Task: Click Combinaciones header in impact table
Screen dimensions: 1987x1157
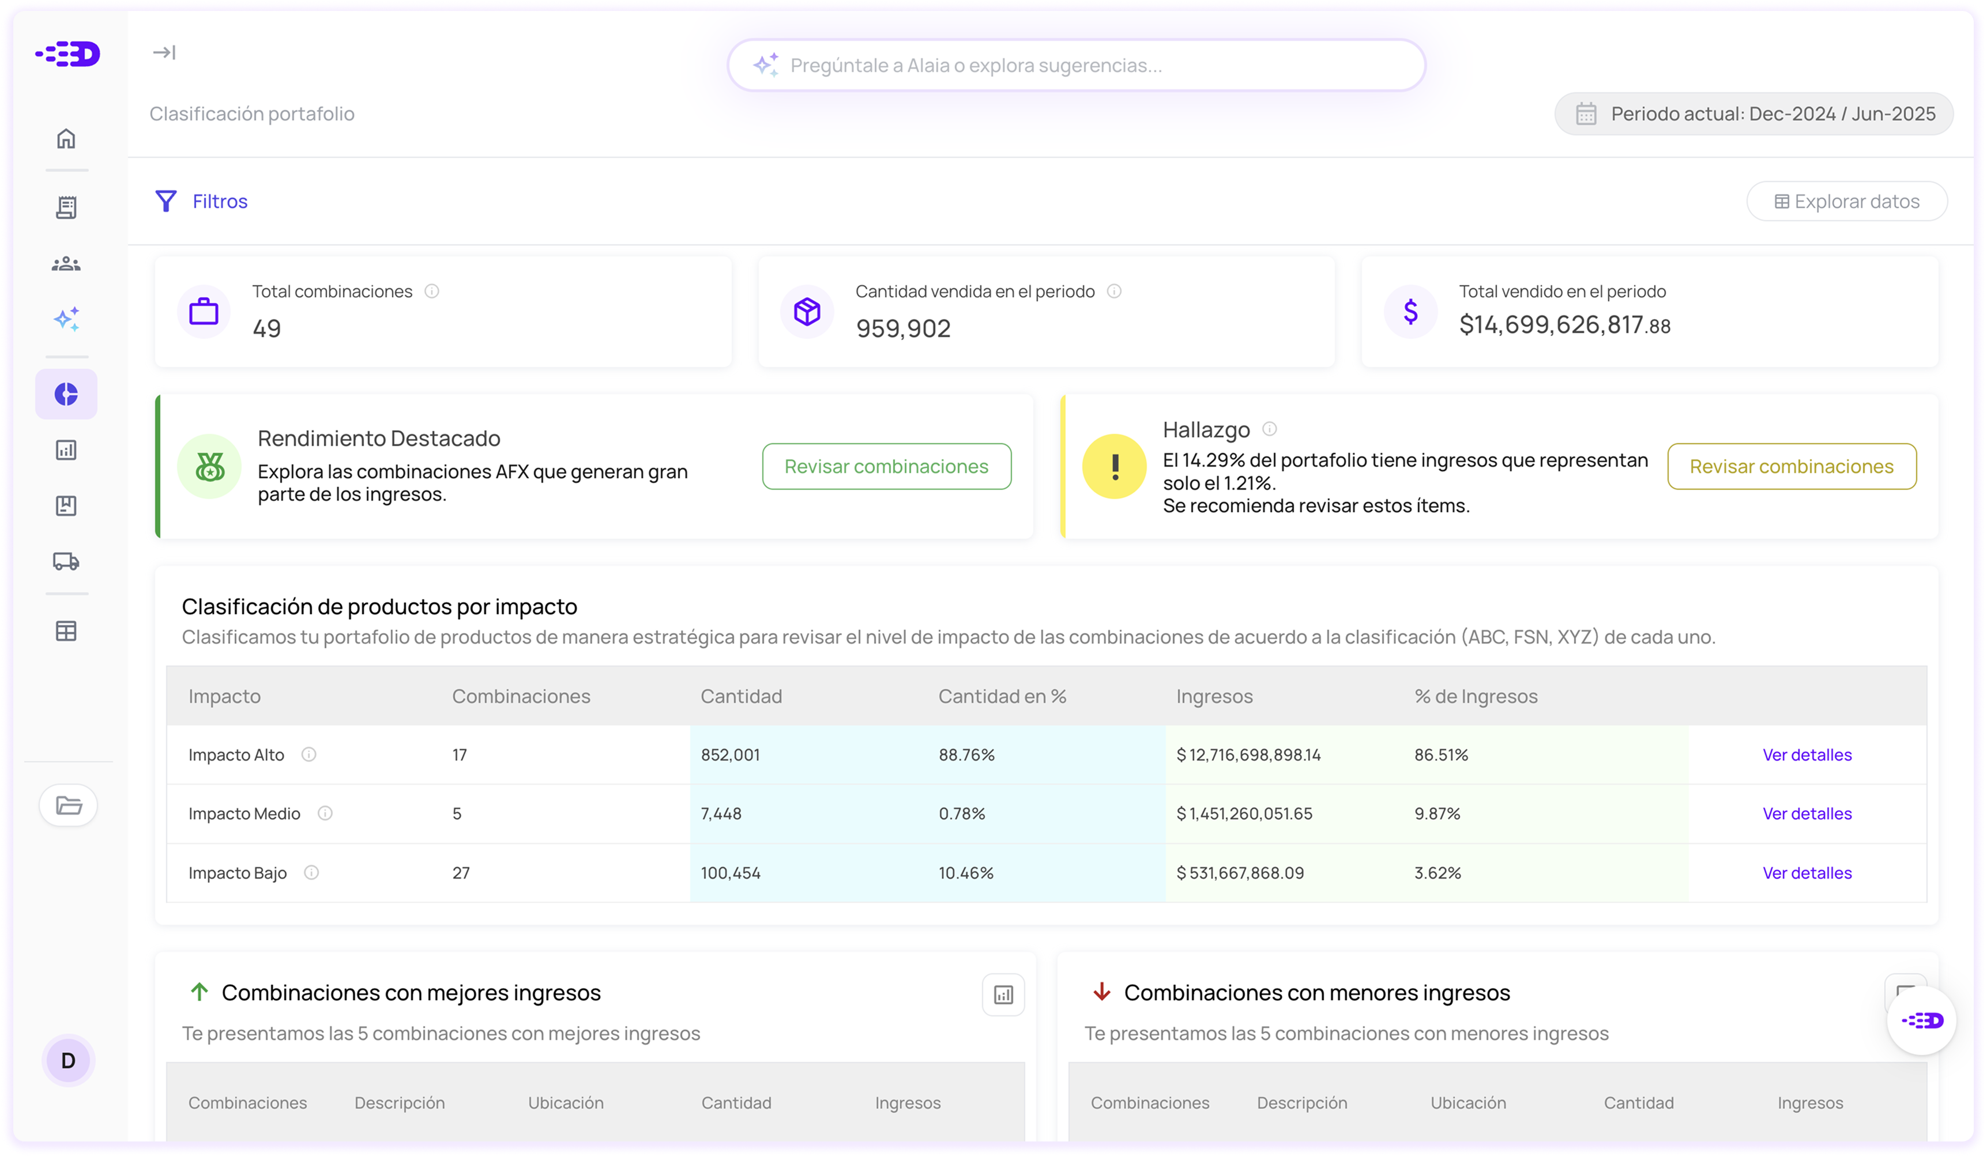Action: coord(521,697)
